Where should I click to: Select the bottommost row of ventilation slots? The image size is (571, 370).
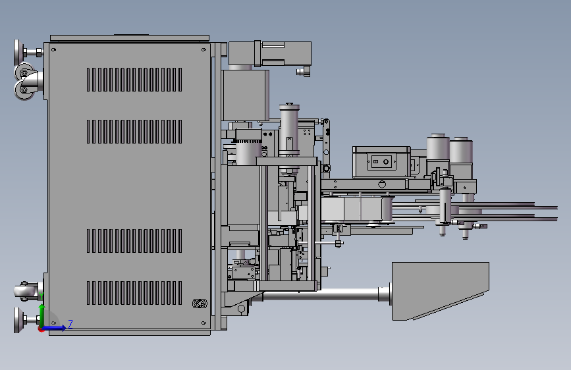134,293
